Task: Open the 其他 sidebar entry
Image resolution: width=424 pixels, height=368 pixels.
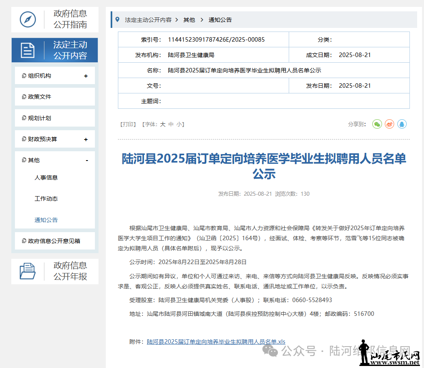Action: (x=34, y=160)
